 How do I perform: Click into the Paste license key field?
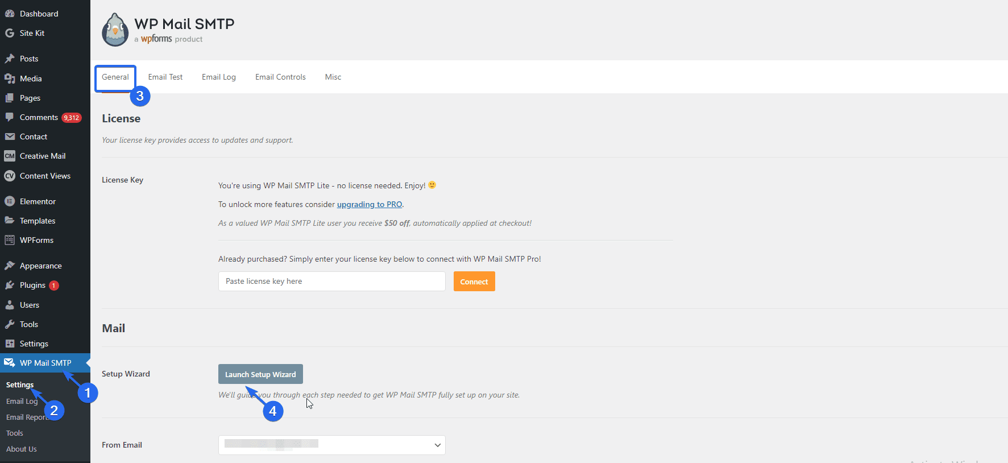tap(332, 282)
